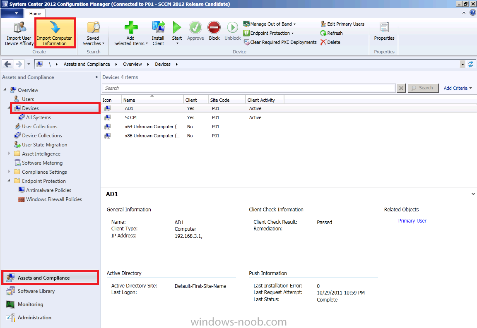This screenshot has height=328, width=477.
Task: Collapse the ribbon with the caret
Action: [x=464, y=13]
